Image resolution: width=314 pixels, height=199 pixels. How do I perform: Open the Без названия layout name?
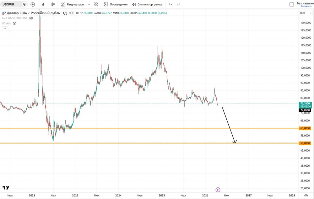point(305,3)
